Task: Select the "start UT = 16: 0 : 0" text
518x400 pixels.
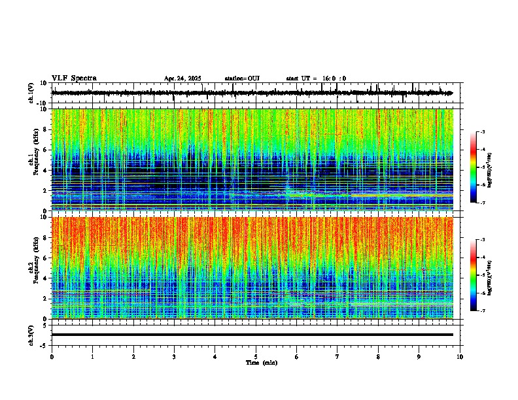Action: coord(316,78)
